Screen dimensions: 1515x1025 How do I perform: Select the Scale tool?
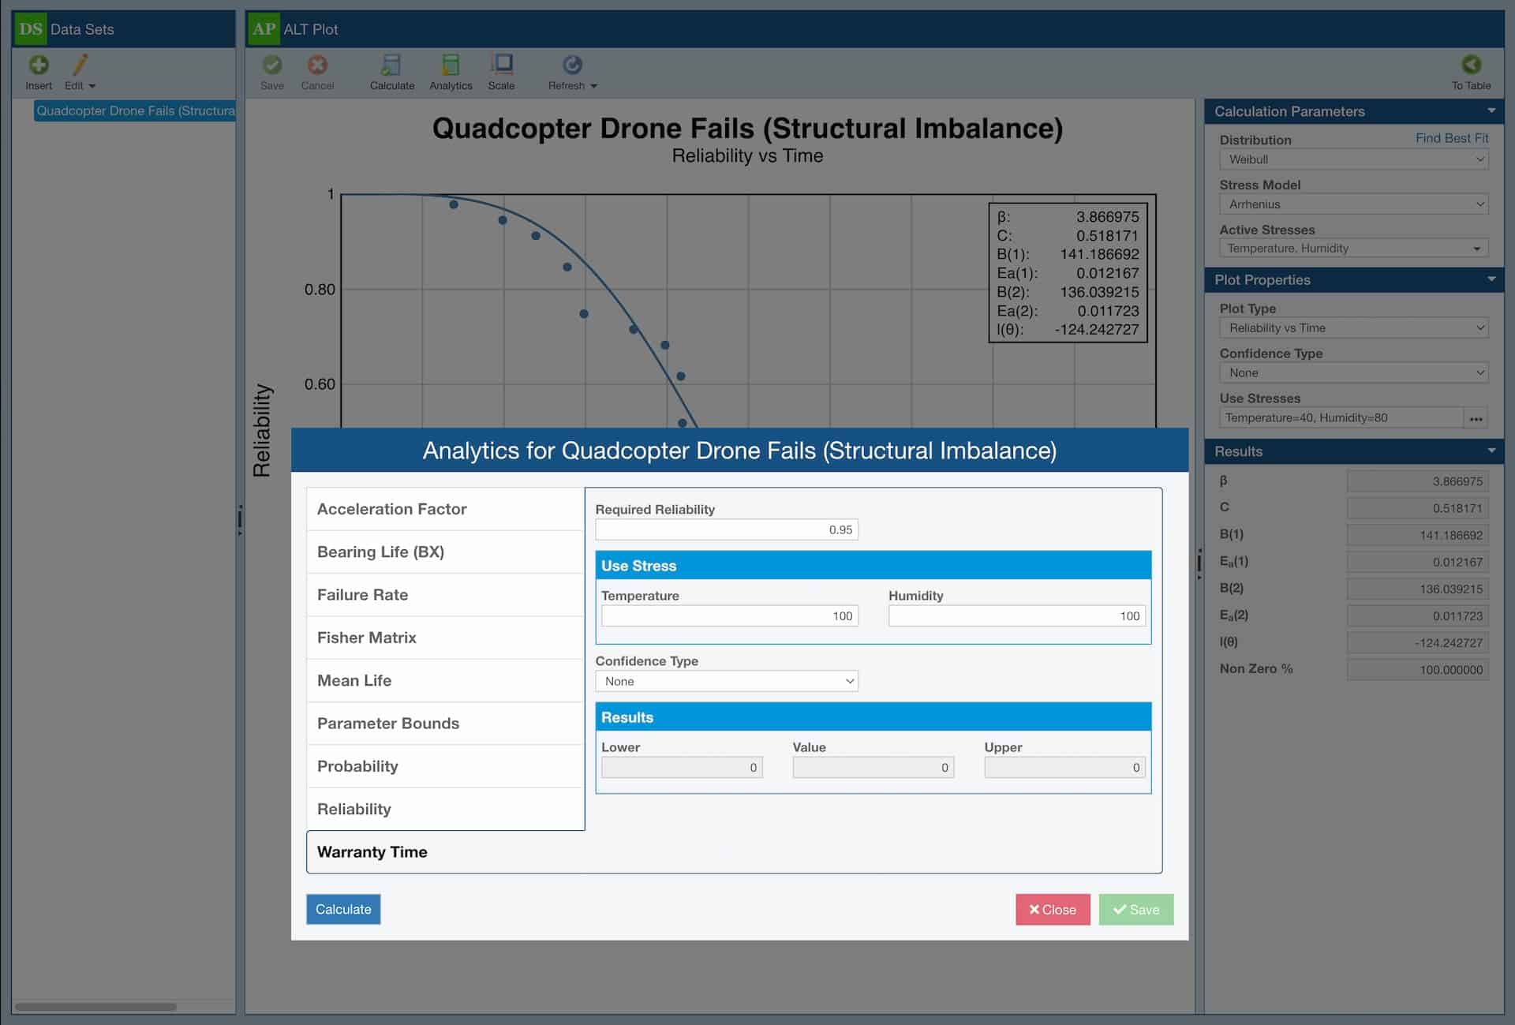[501, 72]
